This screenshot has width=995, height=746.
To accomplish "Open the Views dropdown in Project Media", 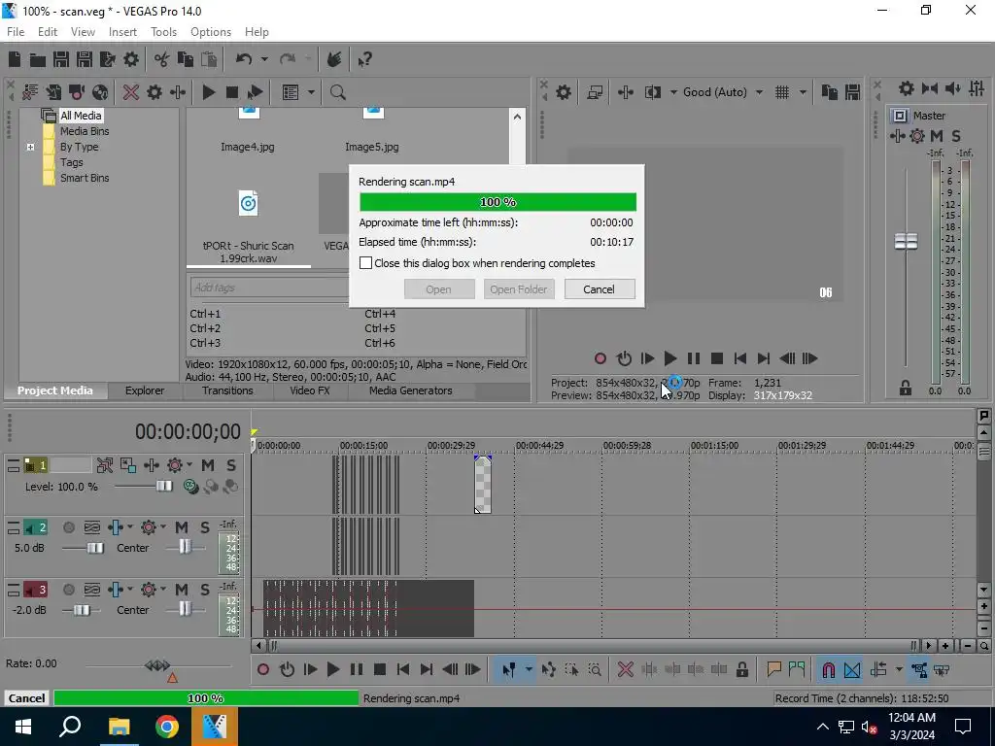I will [311, 92].
